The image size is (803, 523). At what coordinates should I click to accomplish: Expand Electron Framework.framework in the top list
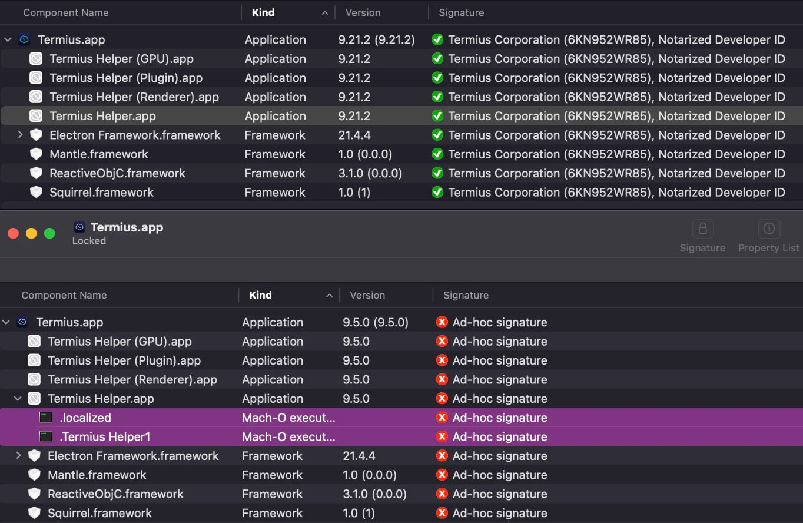pyautogui.click(x=20, y=135)
